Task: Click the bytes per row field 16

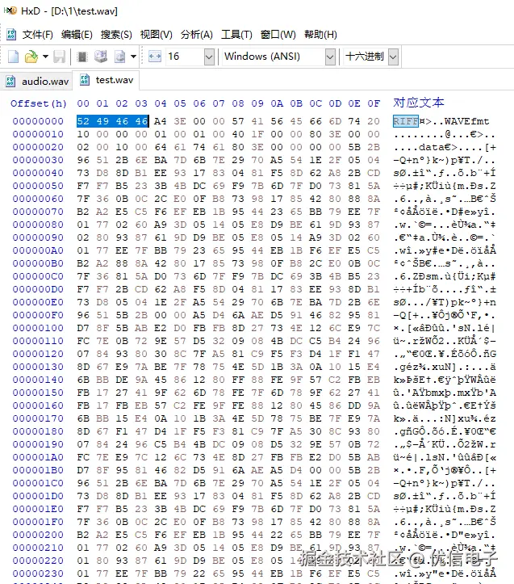Action: (x=186, y=57)
